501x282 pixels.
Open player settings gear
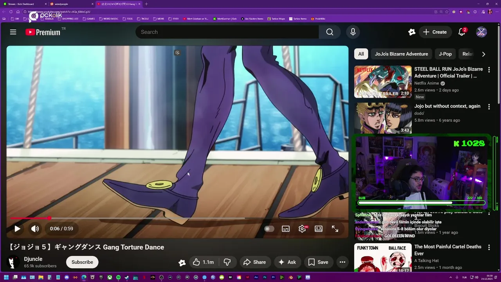pyautogui.click(x=302, y=229)
